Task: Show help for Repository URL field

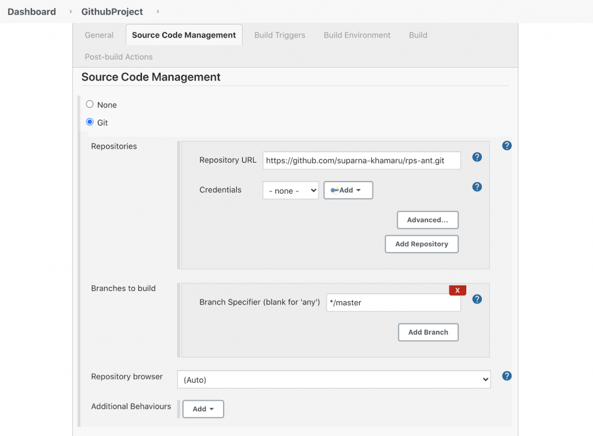Action: point(477,157)
